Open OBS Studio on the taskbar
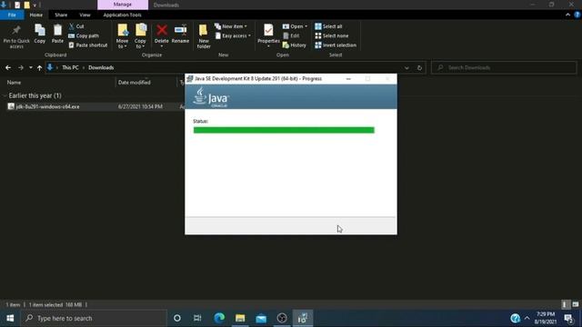 [x=282, y=318]
